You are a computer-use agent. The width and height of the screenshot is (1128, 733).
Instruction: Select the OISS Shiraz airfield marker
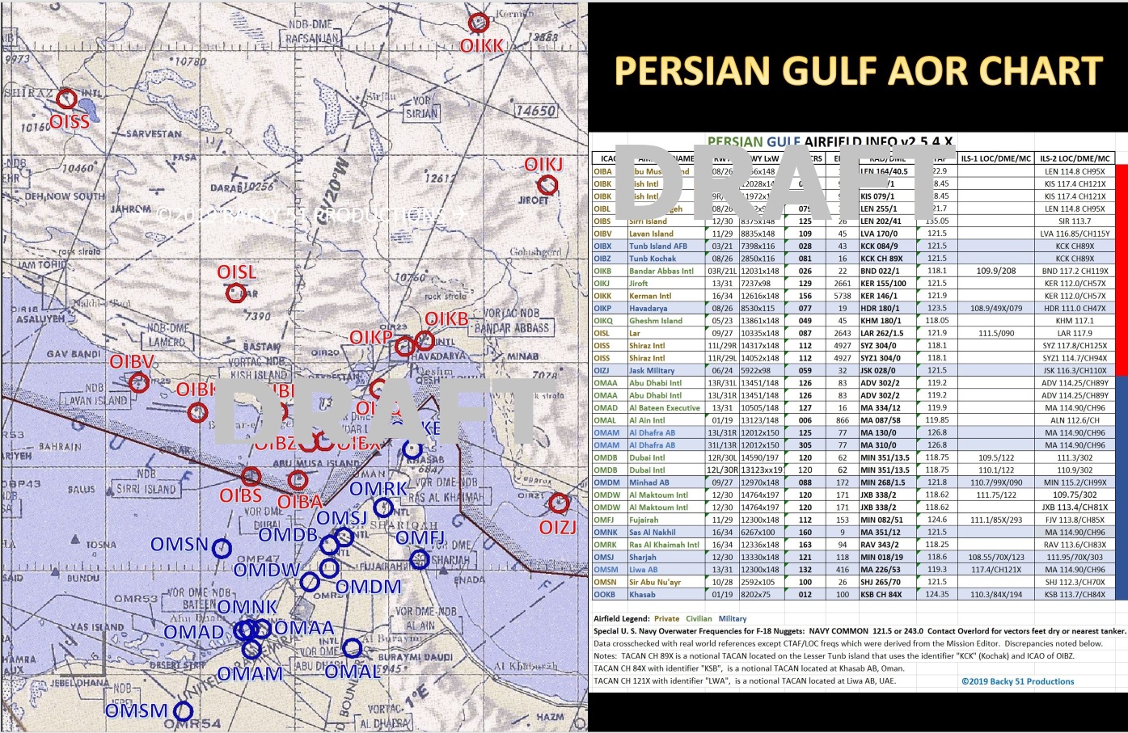[x=67, y=99]
